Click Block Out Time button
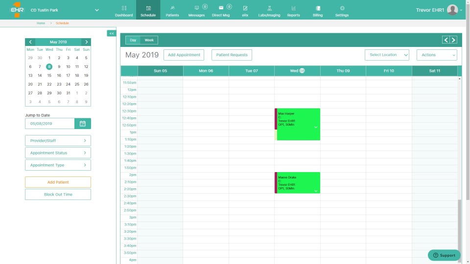This screenshot has width=470, height=264. click(58, 195)
